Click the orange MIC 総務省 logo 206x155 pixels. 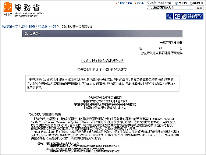[x=24, y=9]
